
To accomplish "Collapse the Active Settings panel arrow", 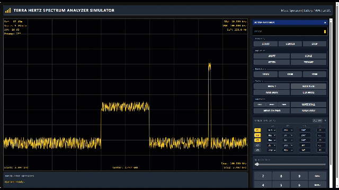I will click(325, 22).
